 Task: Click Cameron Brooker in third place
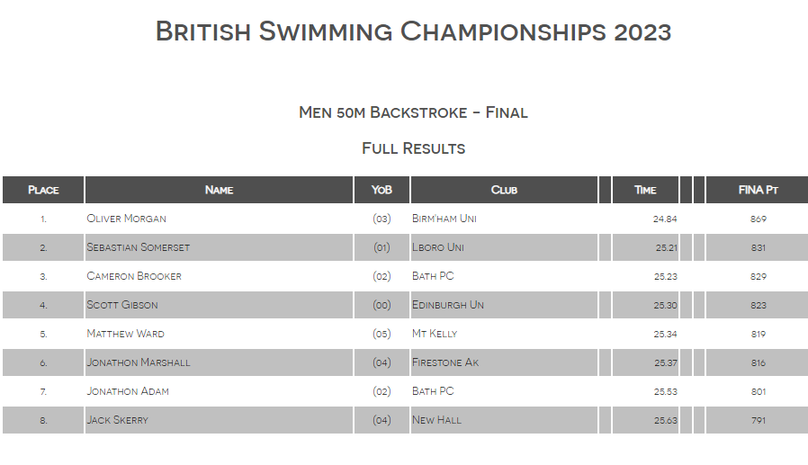(133, 276)
